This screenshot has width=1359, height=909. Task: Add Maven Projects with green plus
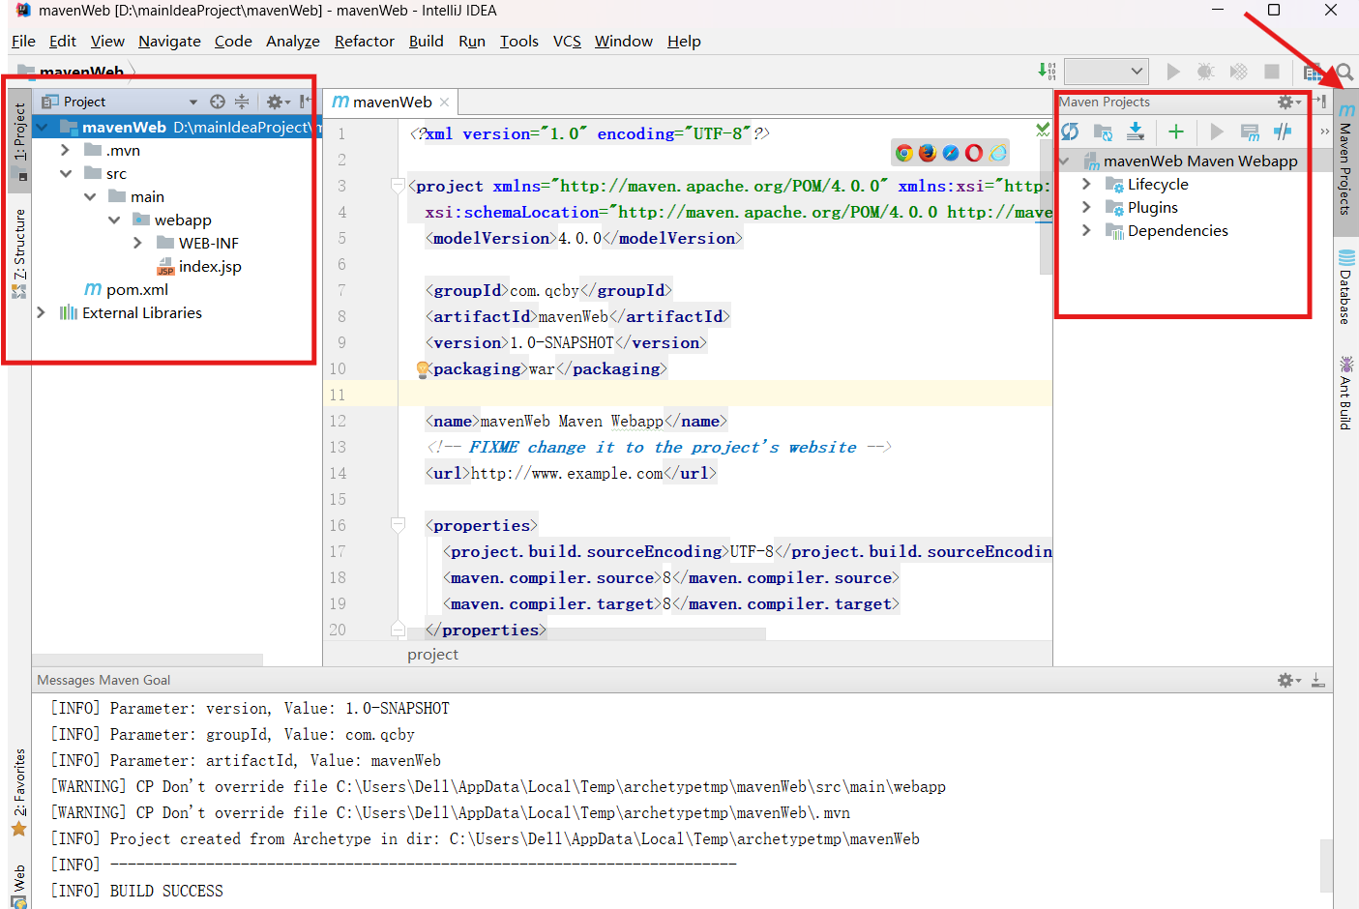point(1176,132)
